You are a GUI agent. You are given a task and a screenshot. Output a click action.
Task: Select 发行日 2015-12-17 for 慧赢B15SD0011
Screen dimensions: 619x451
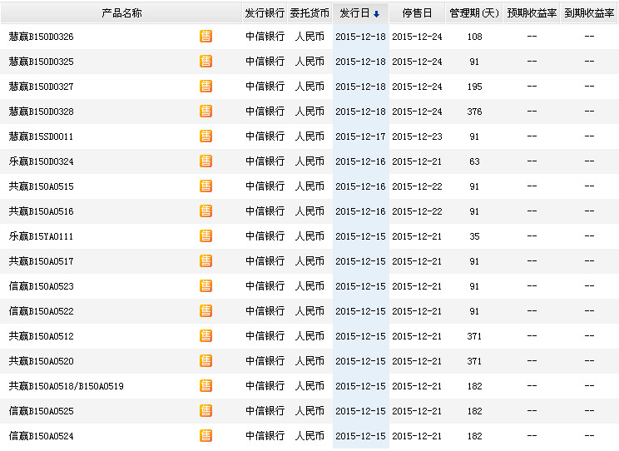click(x=360, y=136)
